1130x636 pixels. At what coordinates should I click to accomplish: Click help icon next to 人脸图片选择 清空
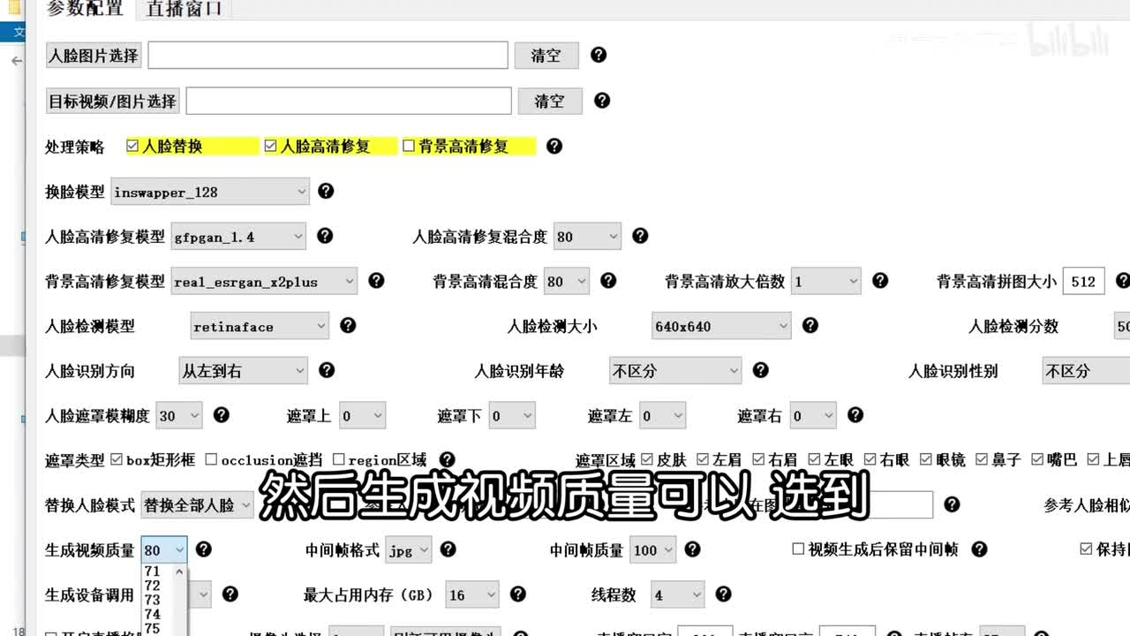pyautogui.click(x=599, y=55)
